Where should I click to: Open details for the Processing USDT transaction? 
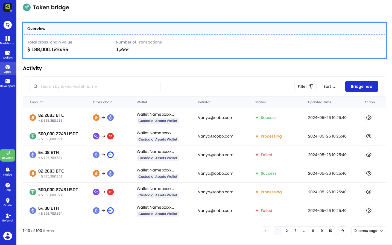[x=368, y=136]
